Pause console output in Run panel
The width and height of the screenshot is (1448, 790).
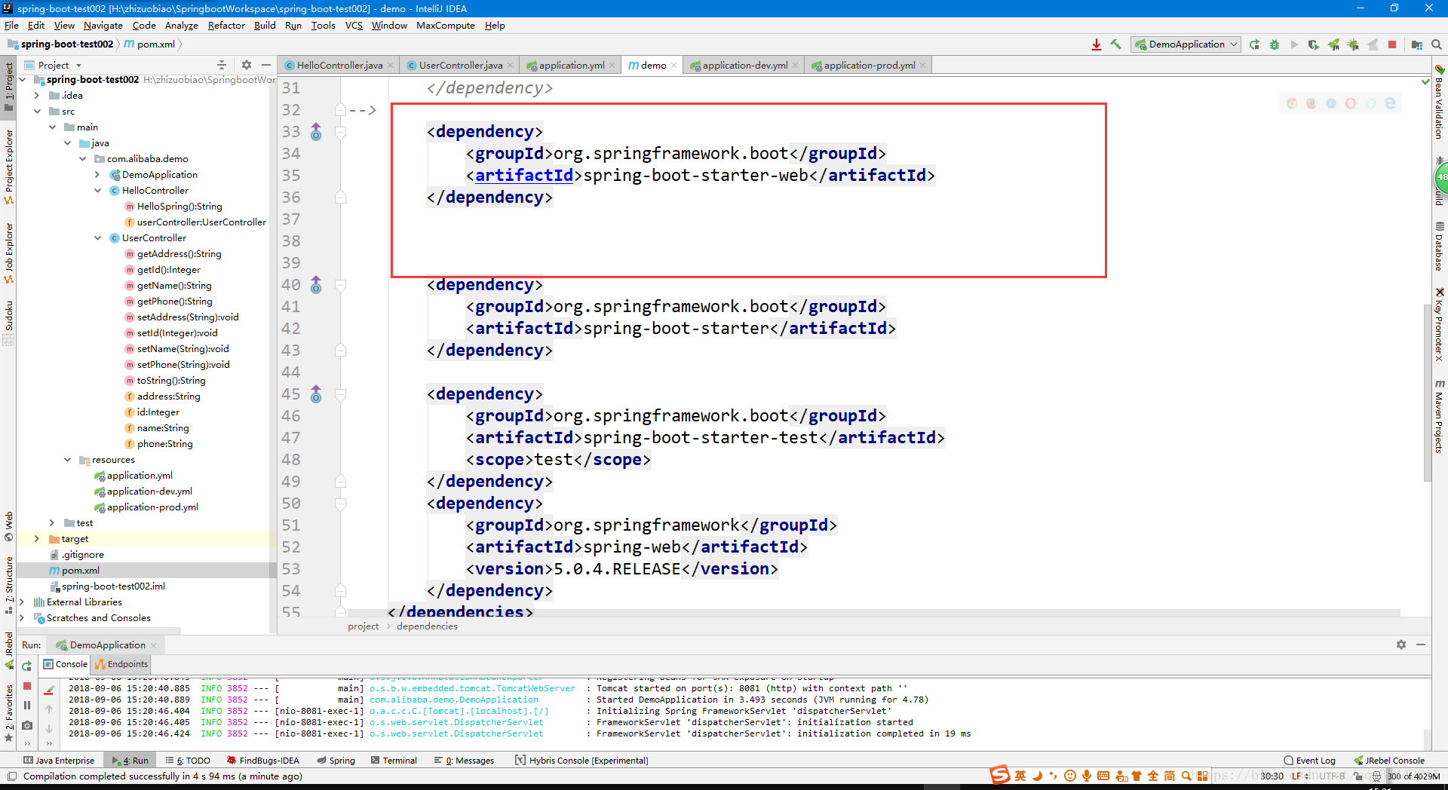click(26, 705)
